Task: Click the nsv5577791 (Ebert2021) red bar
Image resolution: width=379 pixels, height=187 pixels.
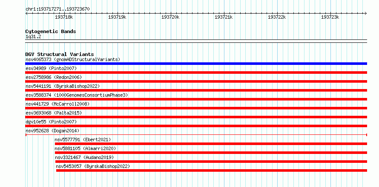Action: point(211,144)
